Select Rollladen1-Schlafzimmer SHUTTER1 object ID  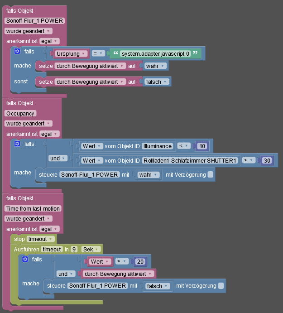coord(190,160)
